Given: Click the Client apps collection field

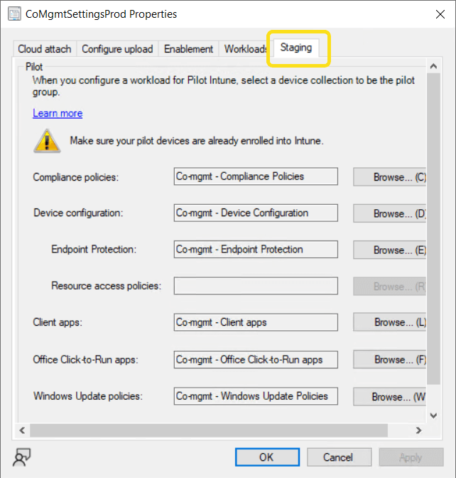Looking at the screenshot, I should coord(256,322).
